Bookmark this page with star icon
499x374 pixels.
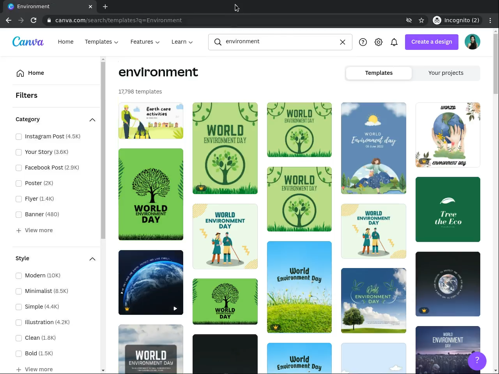tap(421, 20)
